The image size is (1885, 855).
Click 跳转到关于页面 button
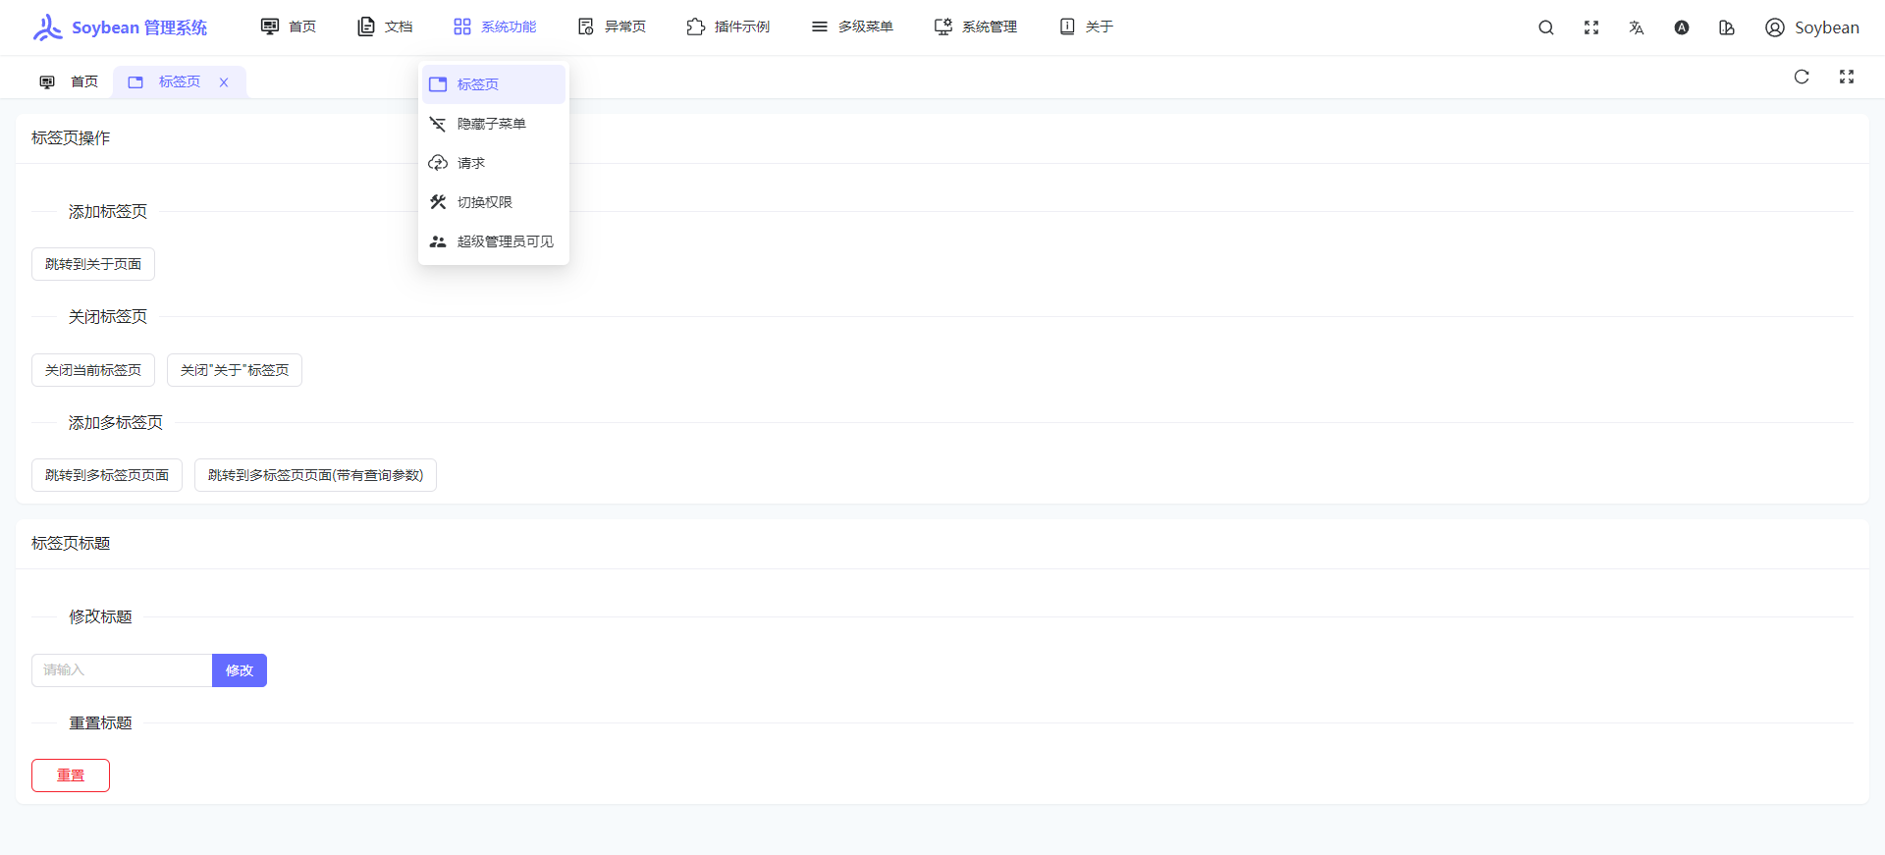[x=93, y=264]
